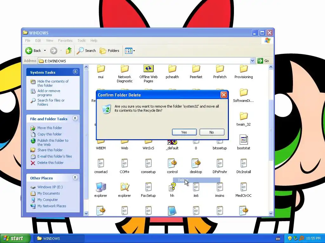Screen dimensions: 325x243
Task: Select the mui folder icon
Action: tap(101, 69)
